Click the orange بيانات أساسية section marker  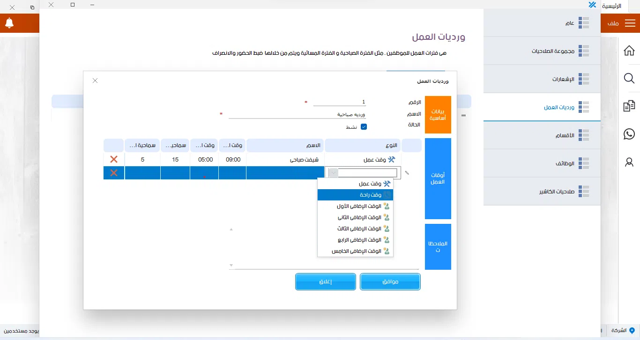point(438,114)
